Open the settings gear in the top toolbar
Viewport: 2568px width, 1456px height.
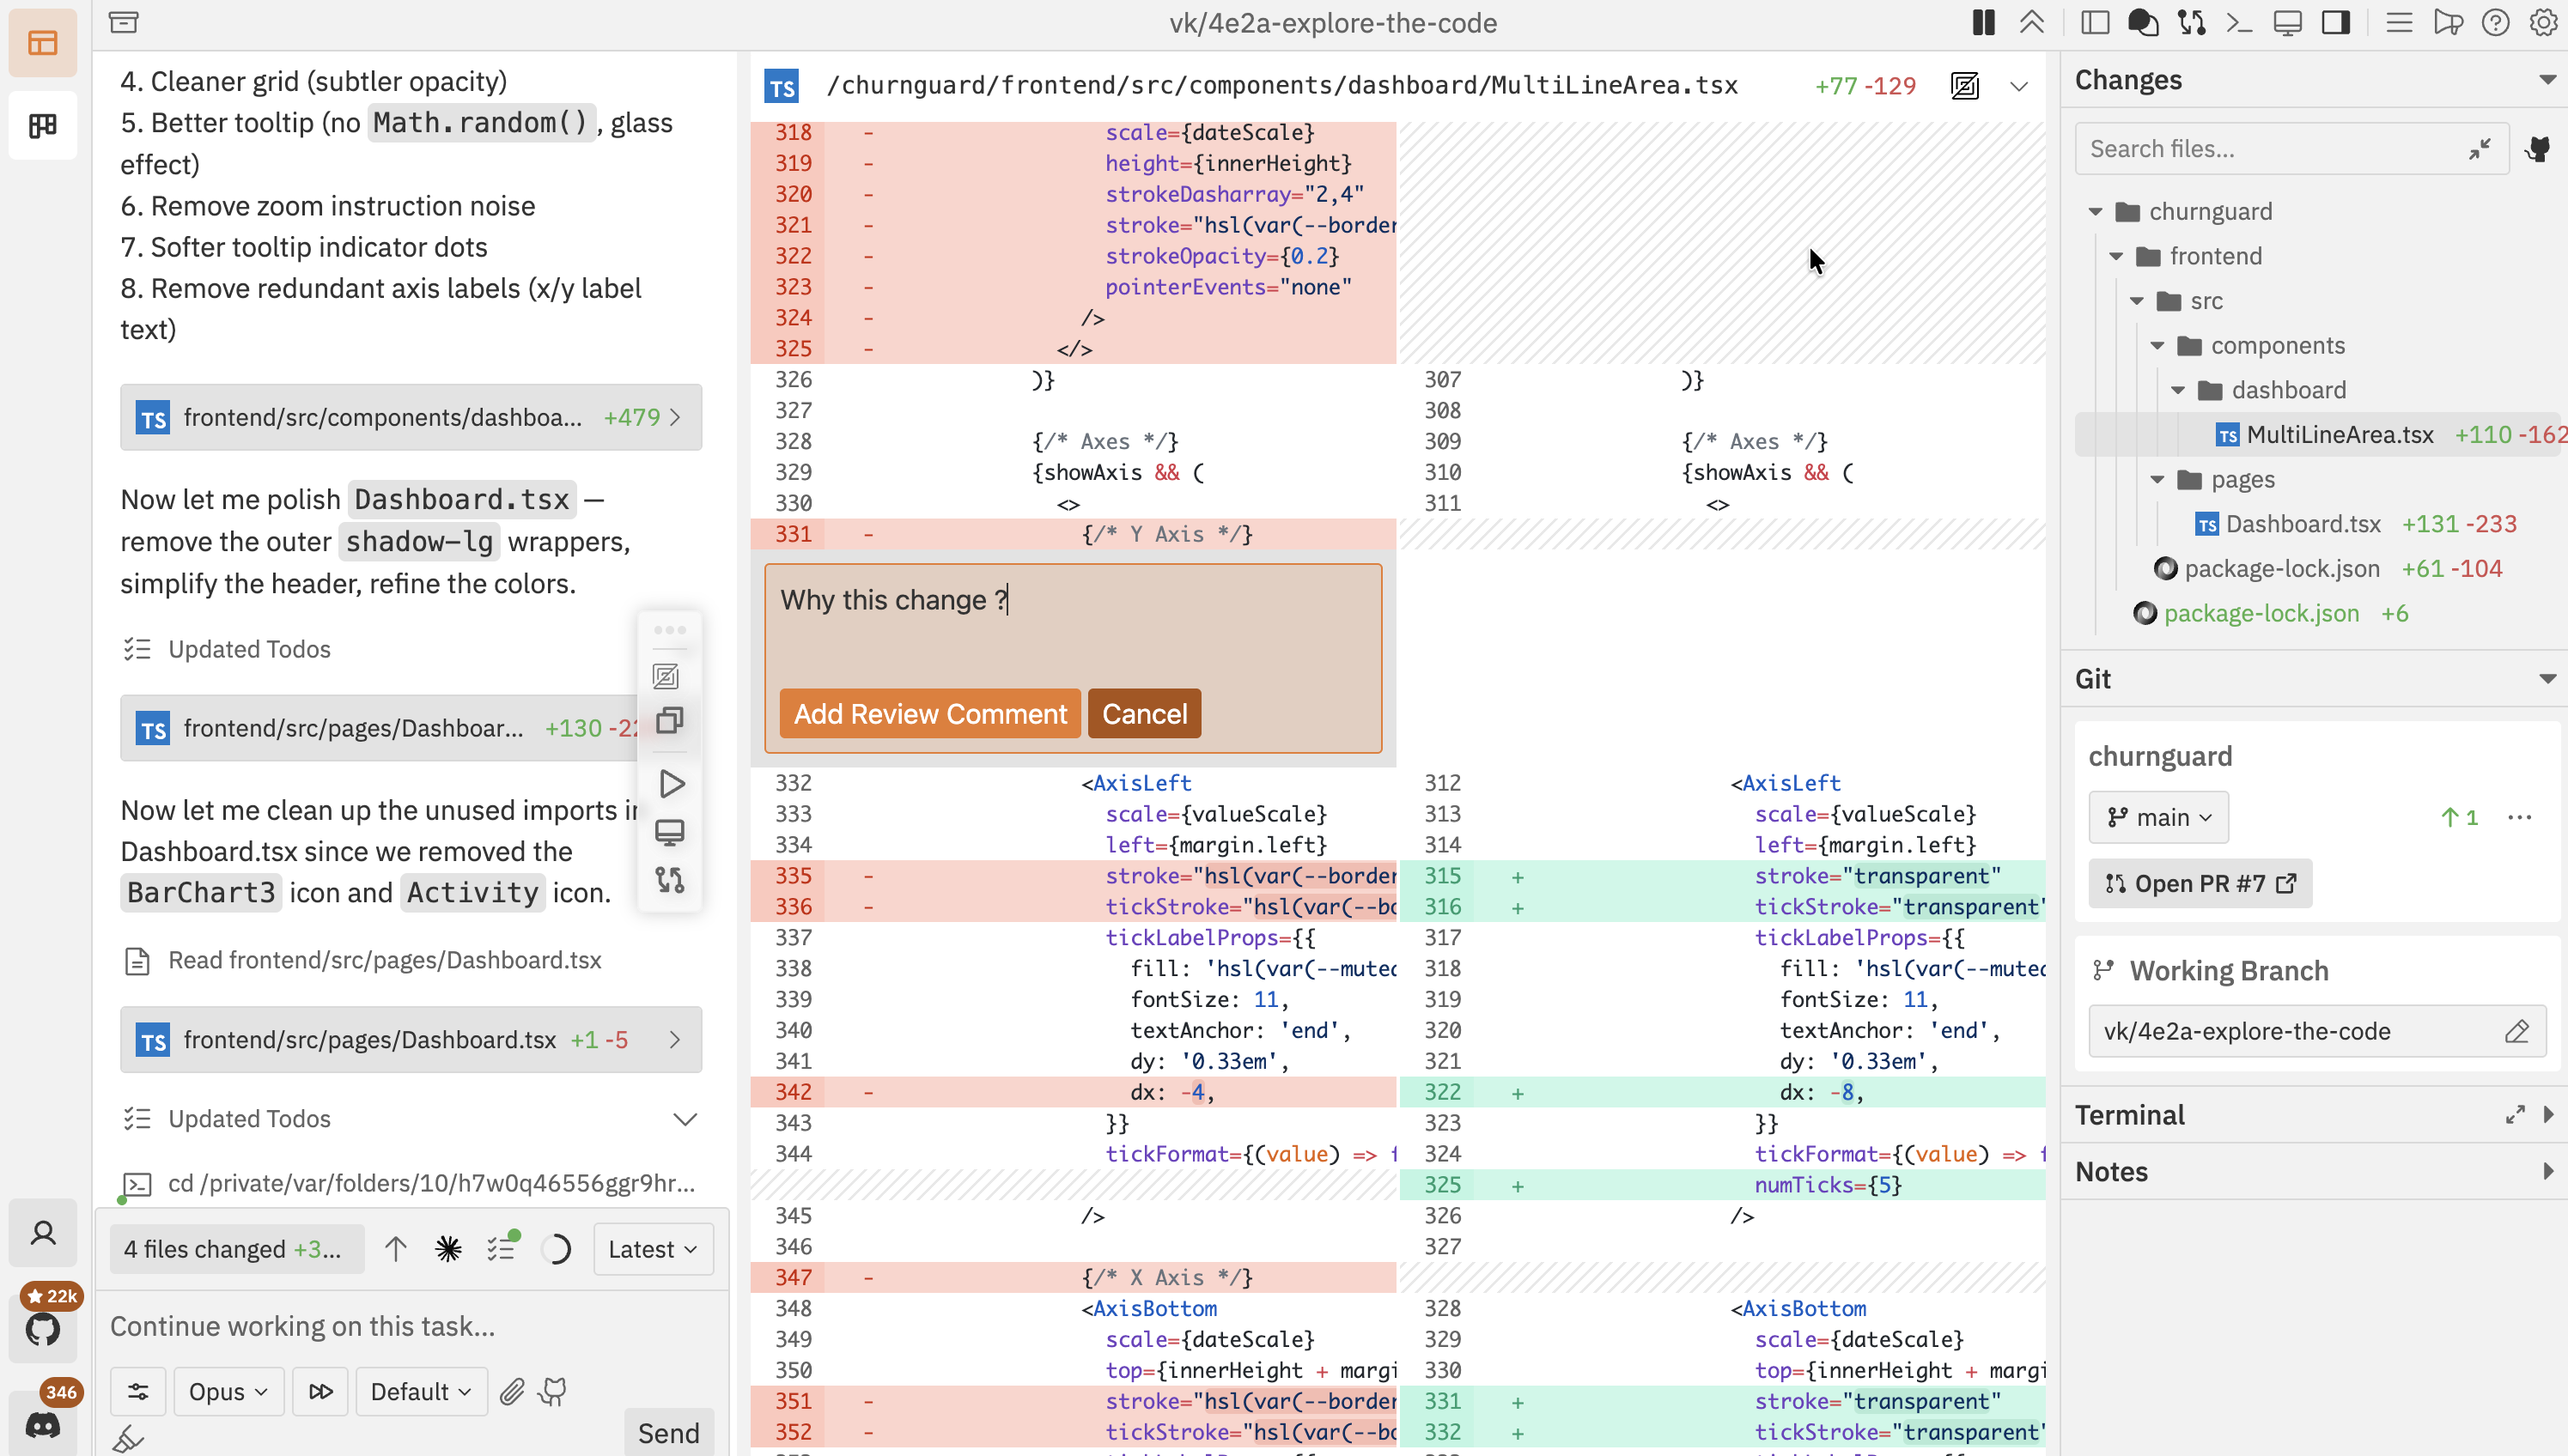[2542, 22]
